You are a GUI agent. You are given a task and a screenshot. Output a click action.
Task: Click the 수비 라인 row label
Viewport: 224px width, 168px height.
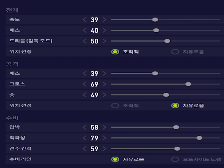[x=18, y=159]
